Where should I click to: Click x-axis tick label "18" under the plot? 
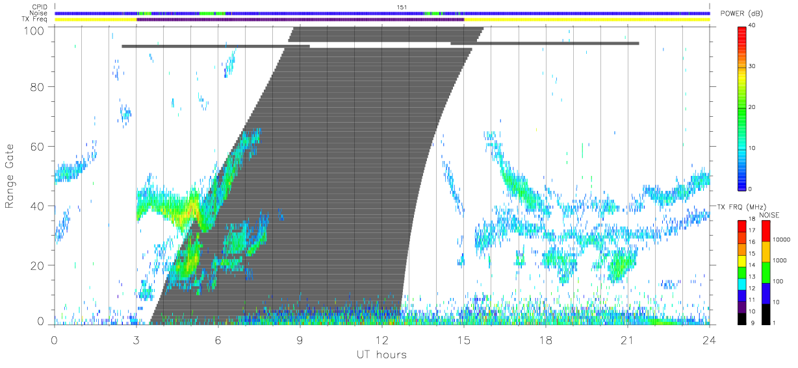pyautogui.click(x=545, y=340)
